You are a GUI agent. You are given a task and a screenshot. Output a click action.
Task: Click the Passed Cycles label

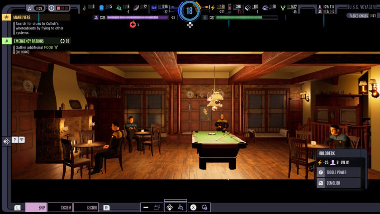coord(358,16)
